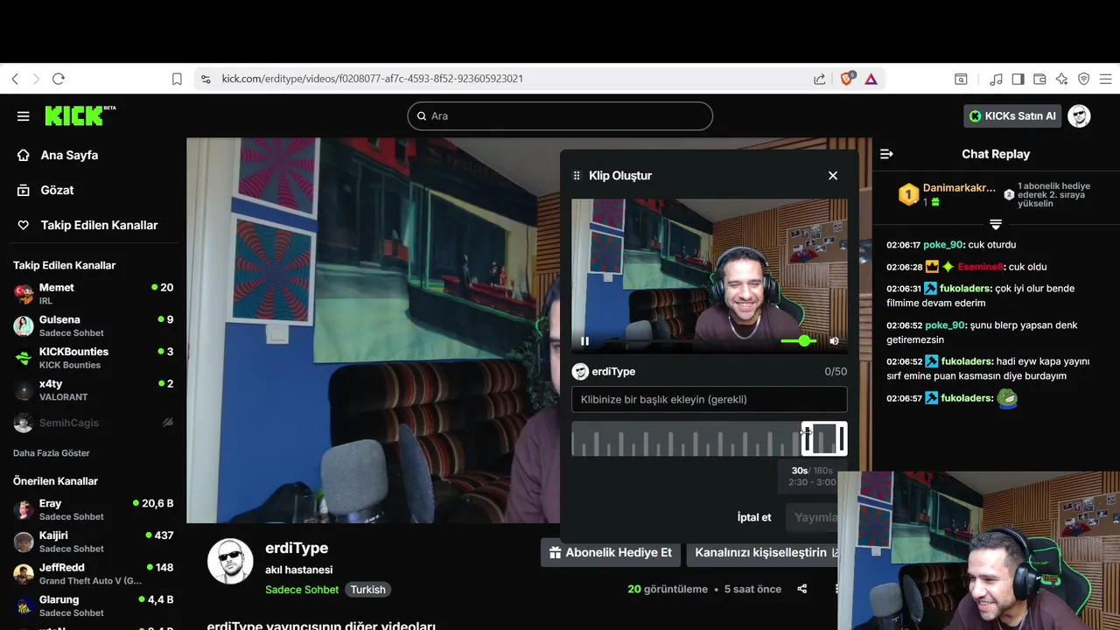Open the Gulsena channel
The width and height of the screenshot is (1120, 630).
point(93,325)
